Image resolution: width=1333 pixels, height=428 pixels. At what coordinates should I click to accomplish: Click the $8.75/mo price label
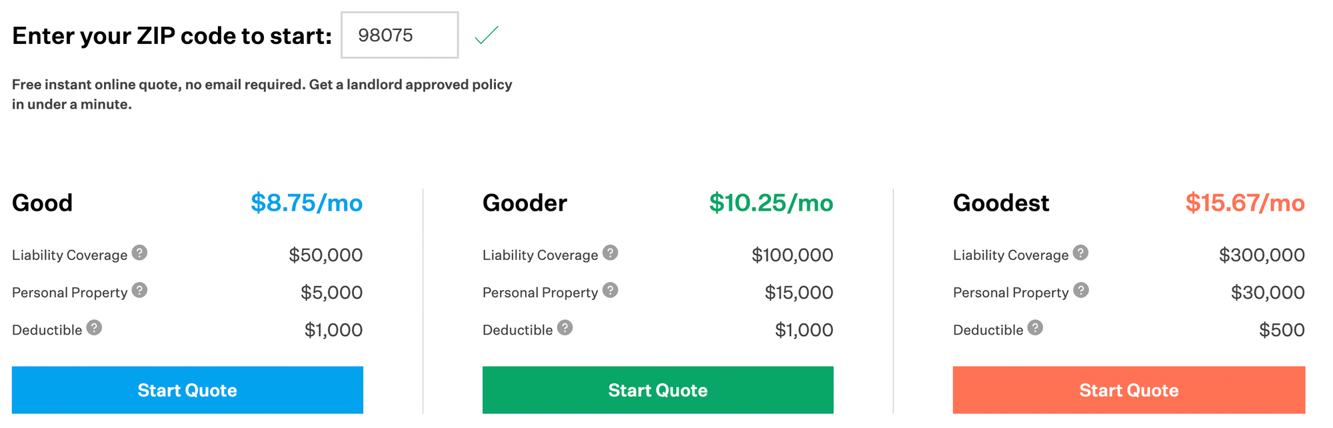307,203
